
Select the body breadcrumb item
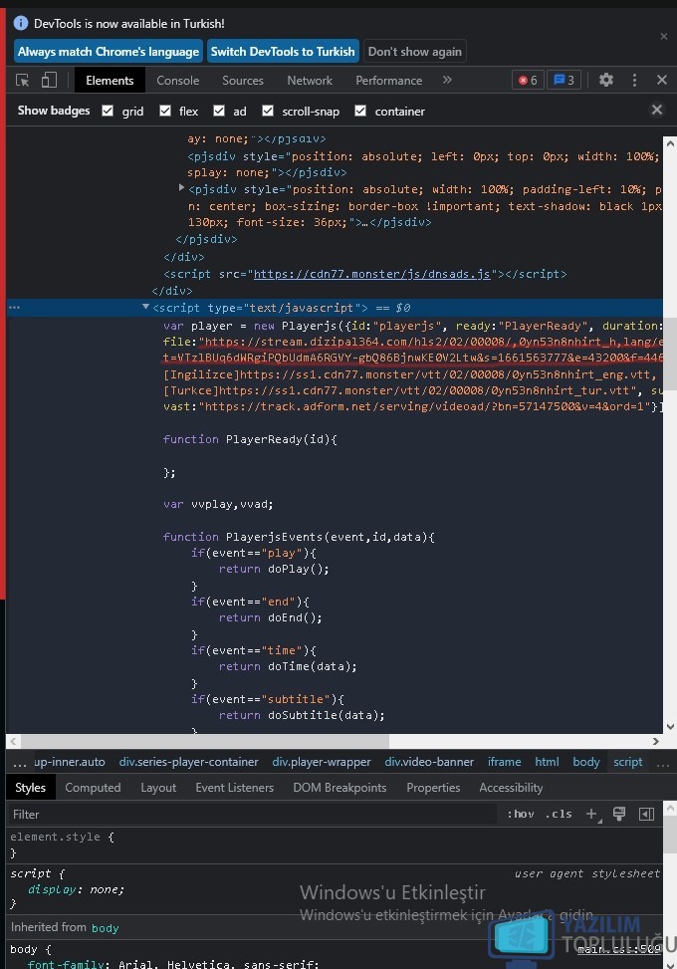pyautogui.click(x=586, y=762)
